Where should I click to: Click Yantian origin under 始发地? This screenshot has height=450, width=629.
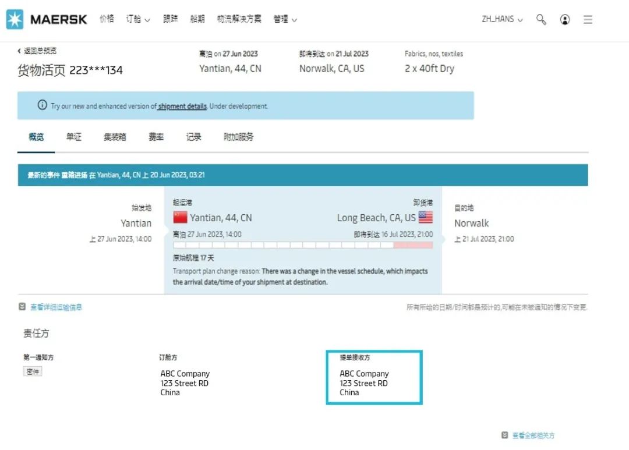136,223
